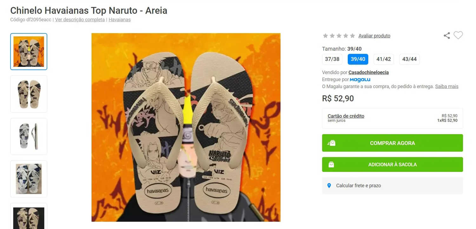The width and height of the screenshot is (476, 229).
Task: Click the share icon
Action: point(447,35)
